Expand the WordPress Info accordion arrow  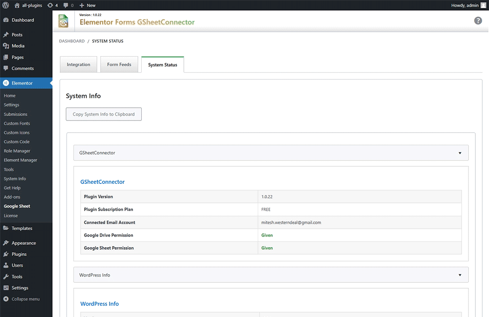[x=460, y=275]
